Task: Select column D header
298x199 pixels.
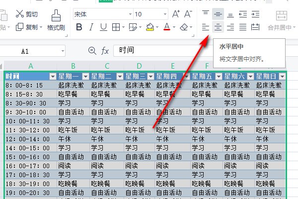Action: pos(139,66)
